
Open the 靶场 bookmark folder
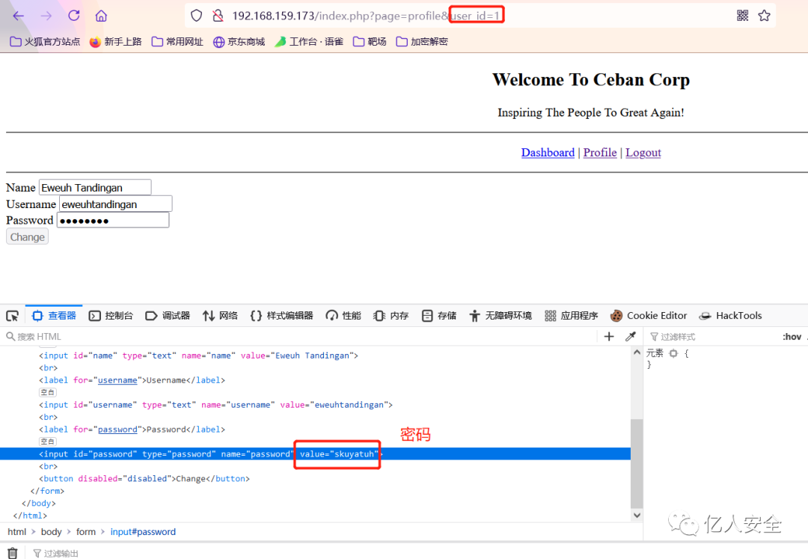pyautogui.click(x=370, y=42)
